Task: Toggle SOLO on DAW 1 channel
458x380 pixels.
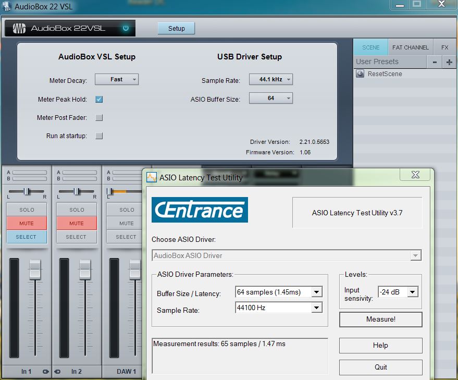Action: coord(125,210)
